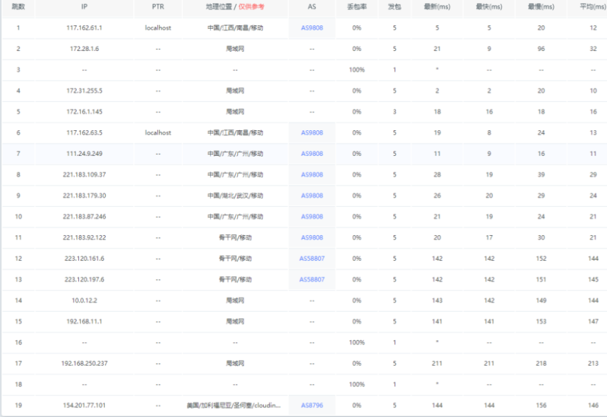Viewport: 607px width, 417px height.
Task: Select IP address 117.162.63.5
Action: coord(84,133)
